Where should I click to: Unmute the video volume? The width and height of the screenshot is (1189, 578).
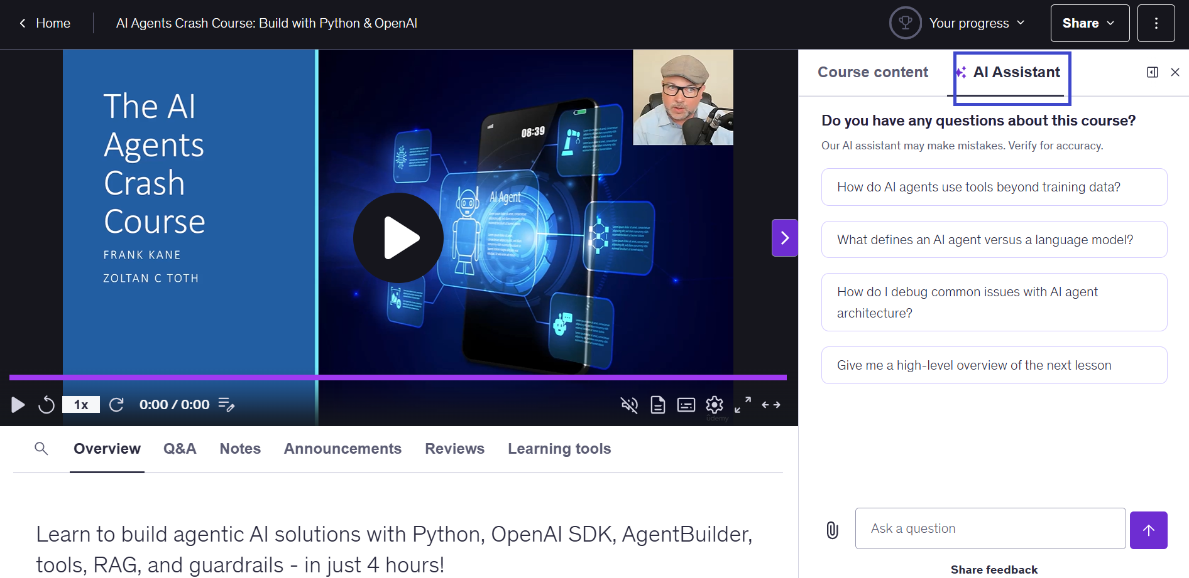tap(629, 405)
